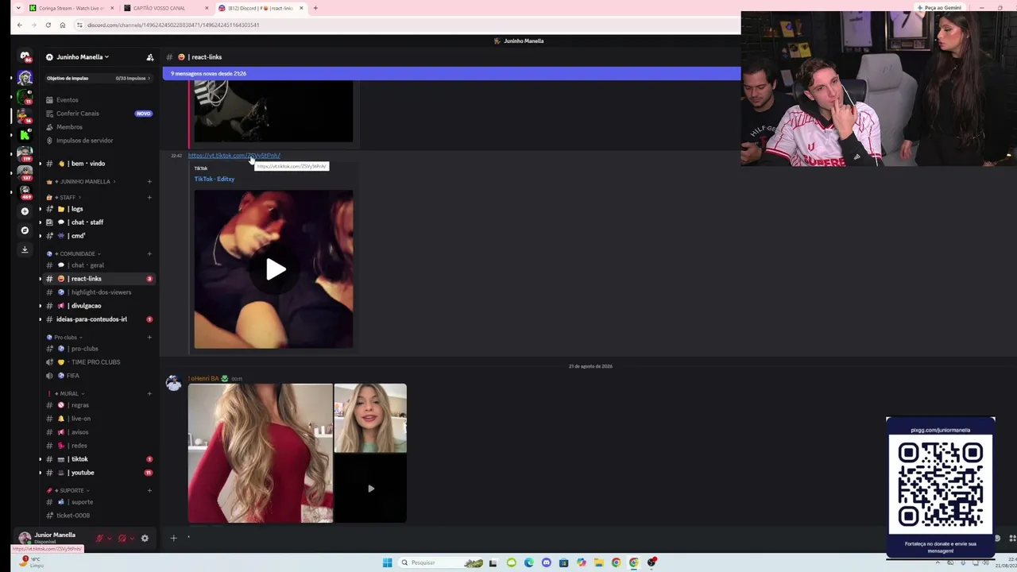Play the small video under the blonde thumbnail
The height and width of the screenshot is (572, 1017).
[x=370, y=489]
